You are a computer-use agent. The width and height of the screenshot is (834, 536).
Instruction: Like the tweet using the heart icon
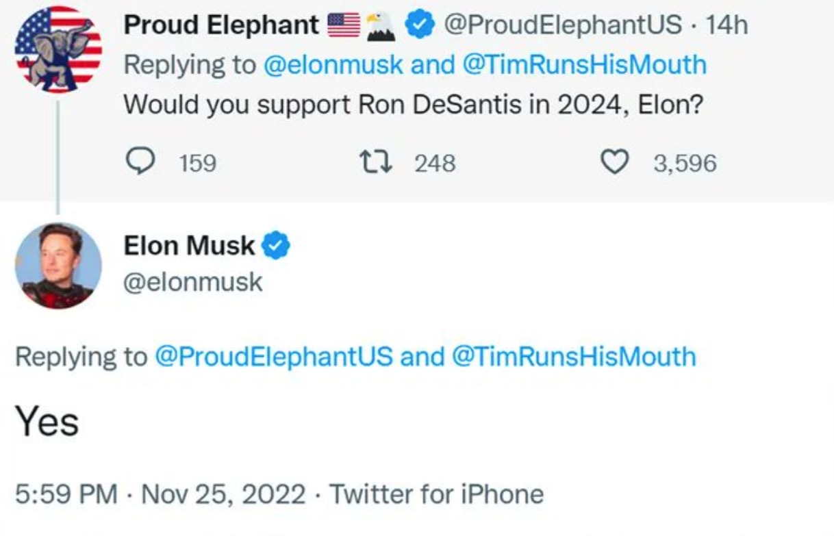coord(613,162)
